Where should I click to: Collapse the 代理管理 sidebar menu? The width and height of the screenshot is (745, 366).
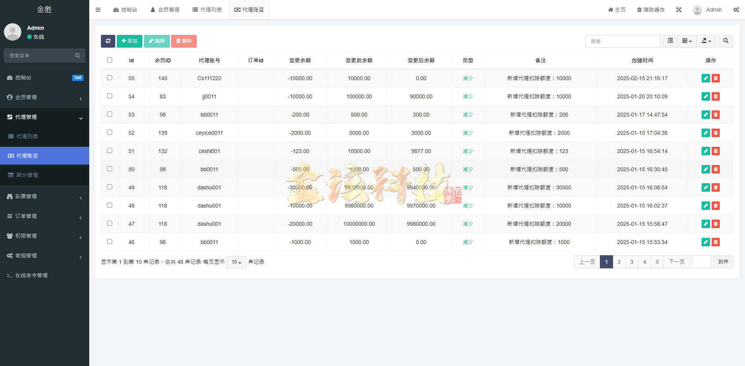pyautogui.click(x=44, y=117)
